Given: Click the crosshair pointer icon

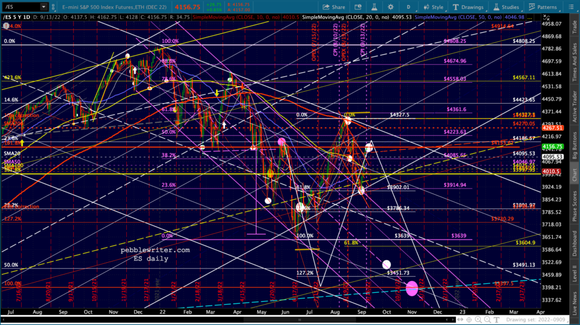Looking at the screenshot, I should [x=469, y=320].
